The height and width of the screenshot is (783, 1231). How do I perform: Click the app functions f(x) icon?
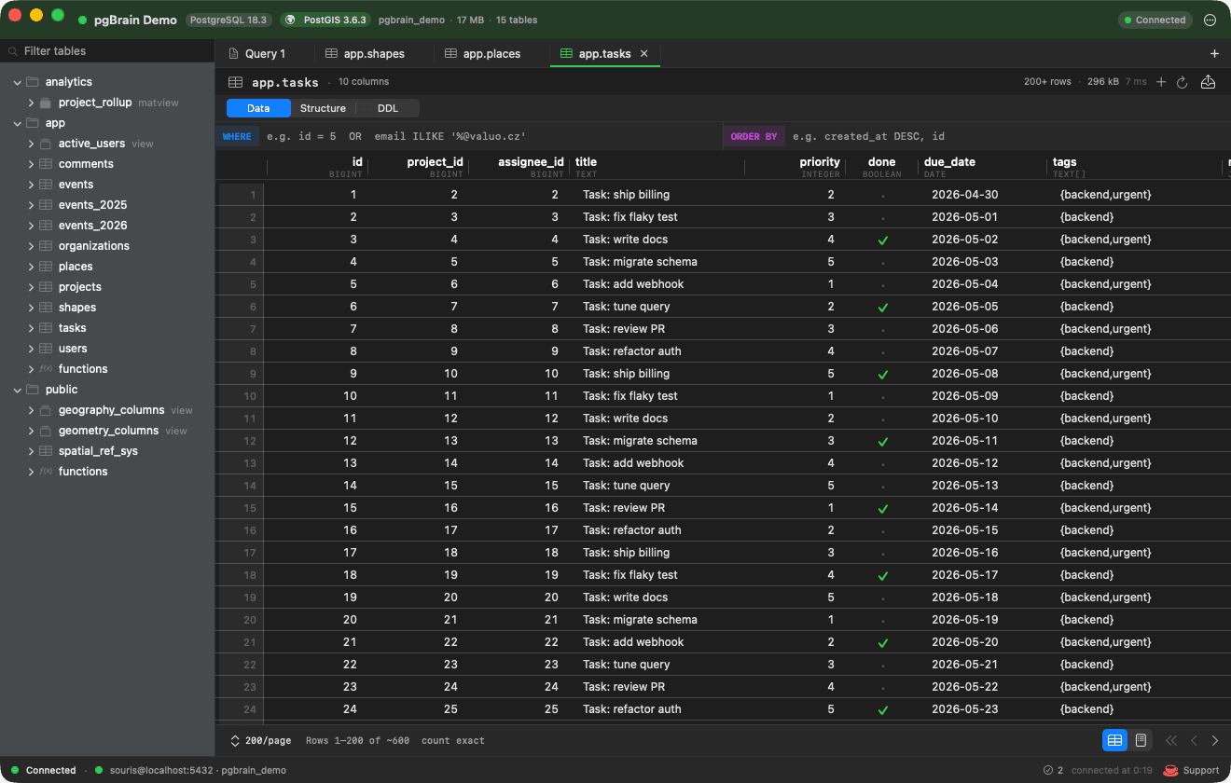(46, 369)
